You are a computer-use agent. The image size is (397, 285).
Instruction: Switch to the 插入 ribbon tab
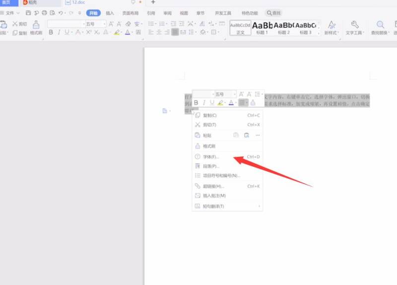pos(110,13)
